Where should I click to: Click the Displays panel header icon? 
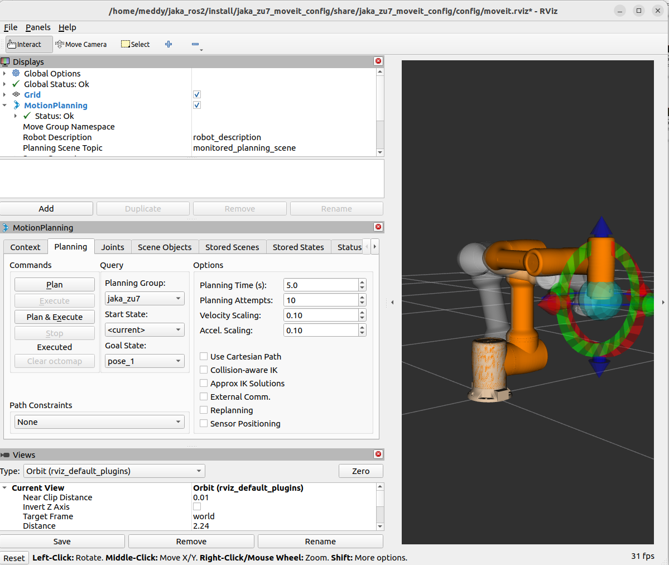[x=6, y=61]
